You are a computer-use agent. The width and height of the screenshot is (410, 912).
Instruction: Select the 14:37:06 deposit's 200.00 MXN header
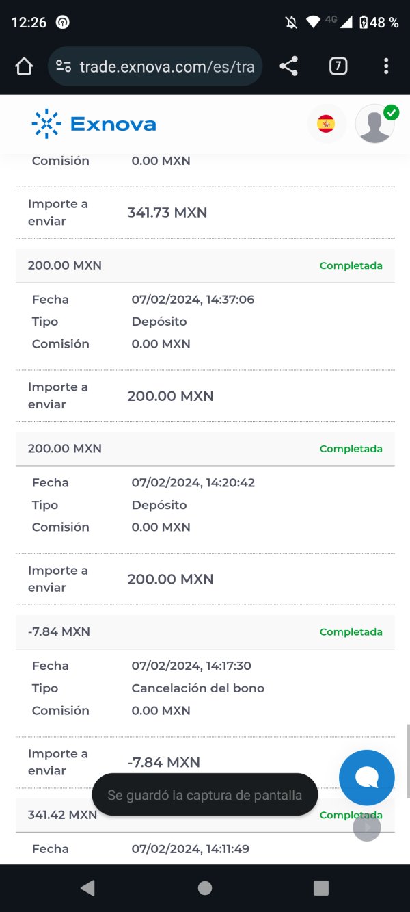point(65,265)
